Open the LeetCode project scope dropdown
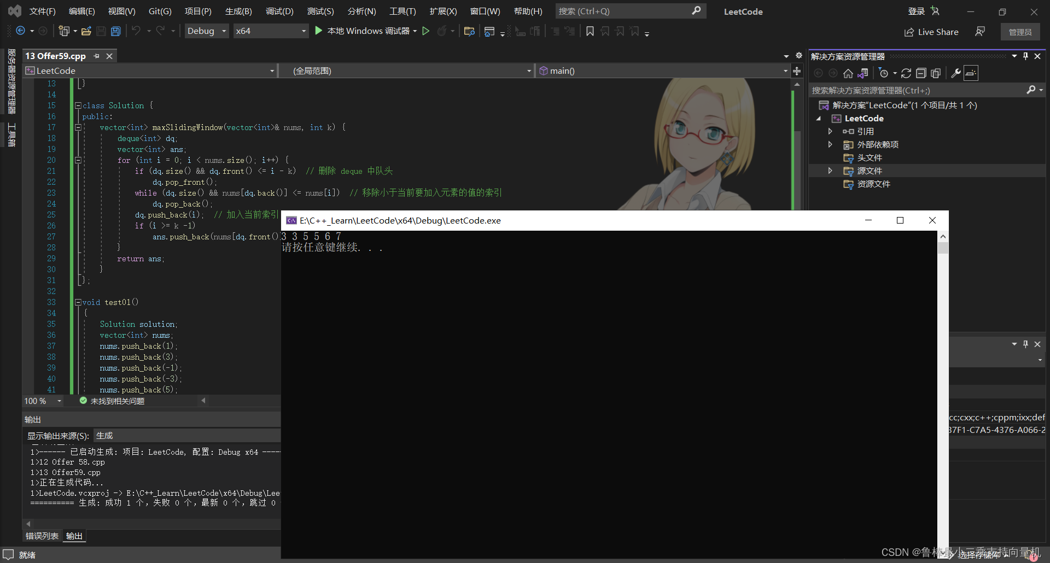The height and width of the screenshot is (563, 1050). [150, 71]
